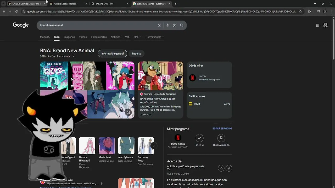Click Información general chip
The width and height of the screenshot is (335, 188).
coord(113,54)
